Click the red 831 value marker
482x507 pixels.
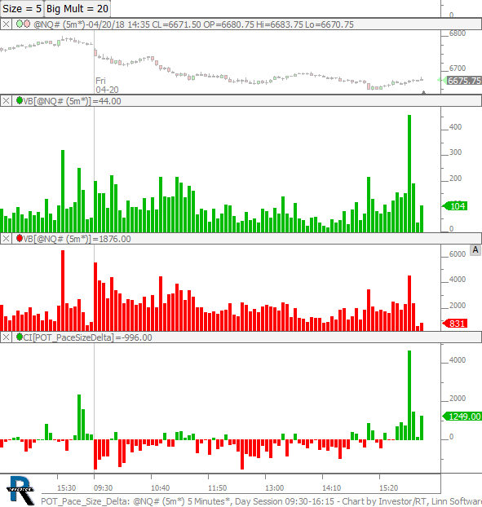tap(455, 324)
